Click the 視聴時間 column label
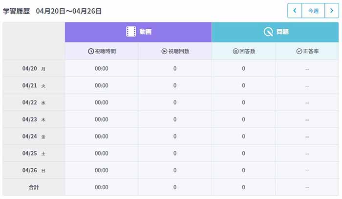The width and height of the screenshot is (342, 199). (x=106, y=51)
